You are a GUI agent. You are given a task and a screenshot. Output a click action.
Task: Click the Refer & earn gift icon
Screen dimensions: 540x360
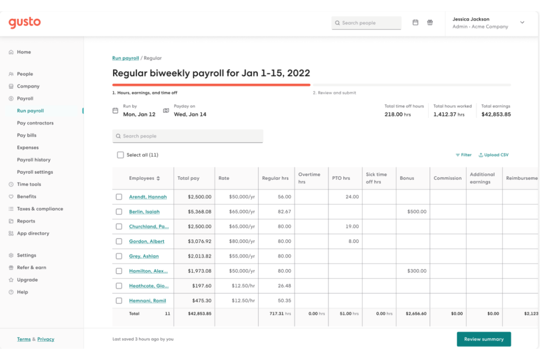[11, 267]
